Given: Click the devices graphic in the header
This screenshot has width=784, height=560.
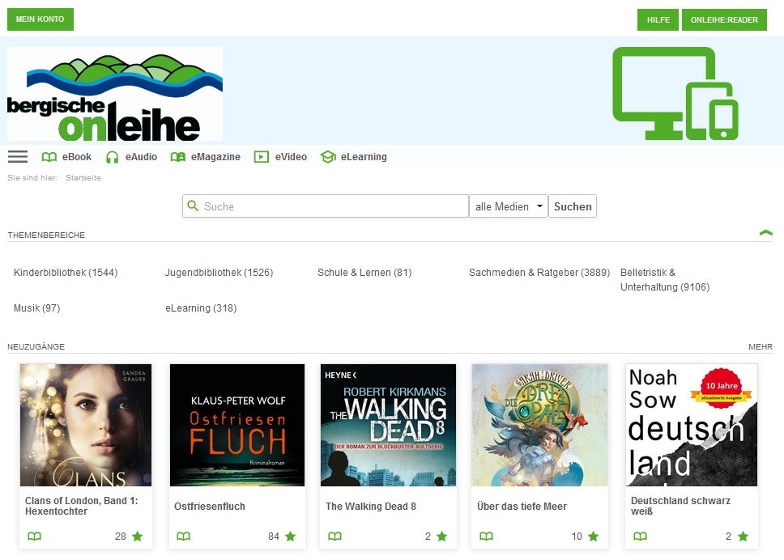Looking at the screenshot, I should [675, 93].
